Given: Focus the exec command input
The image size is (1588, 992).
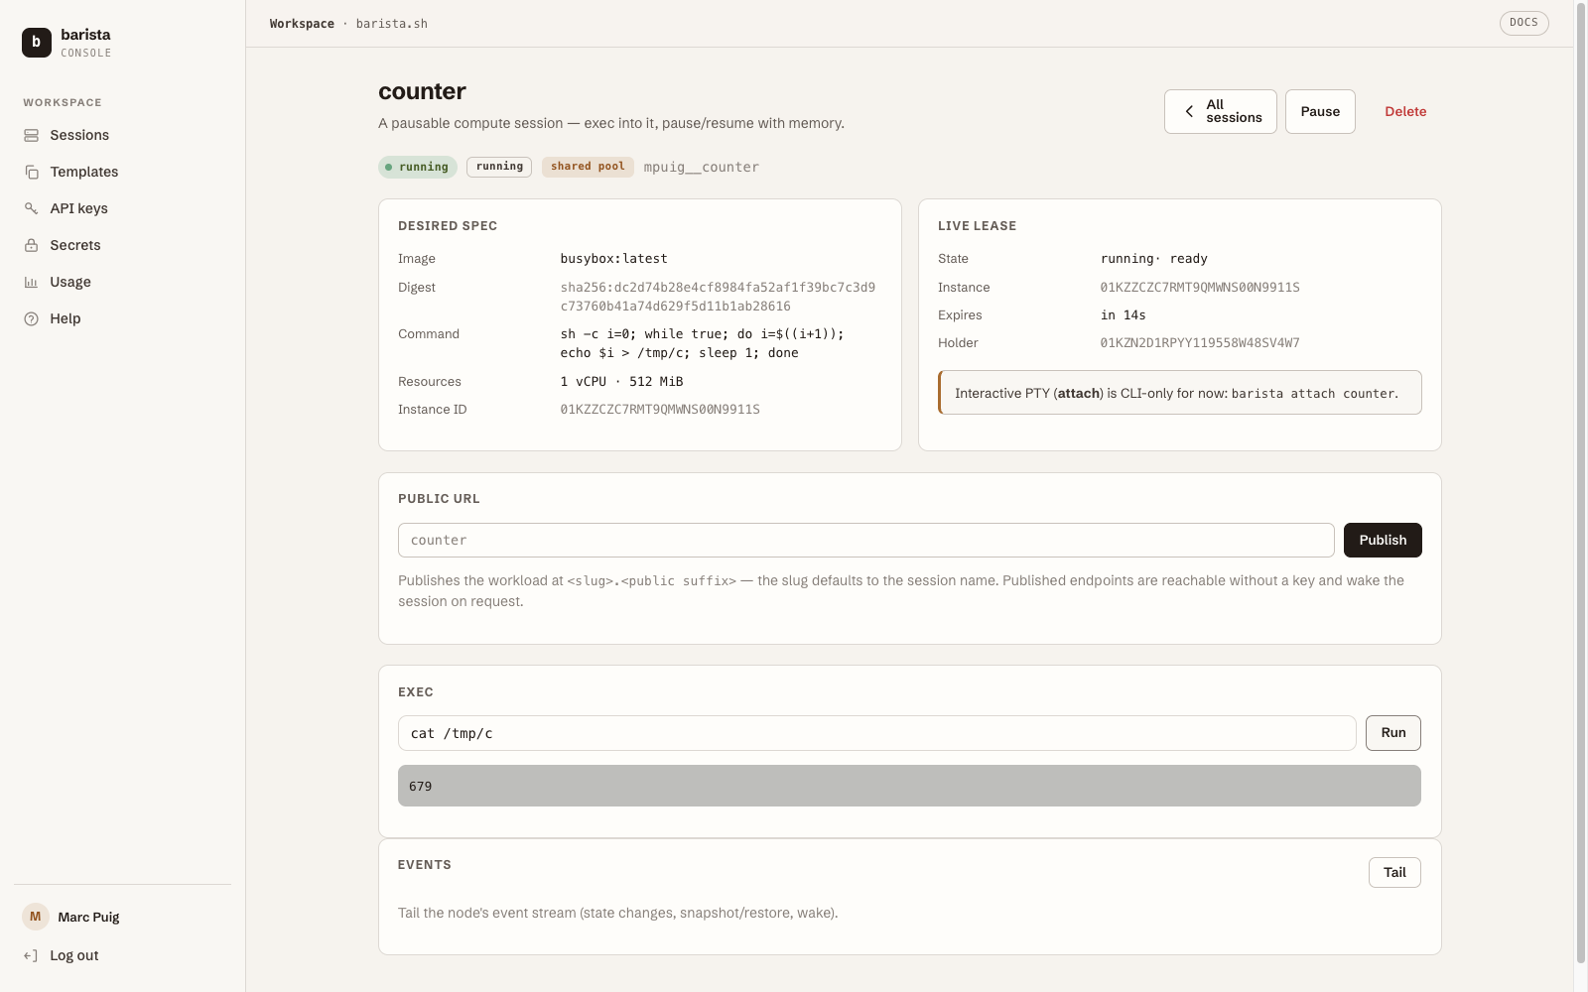Looking at the screenshot, I should coord(877,733).
